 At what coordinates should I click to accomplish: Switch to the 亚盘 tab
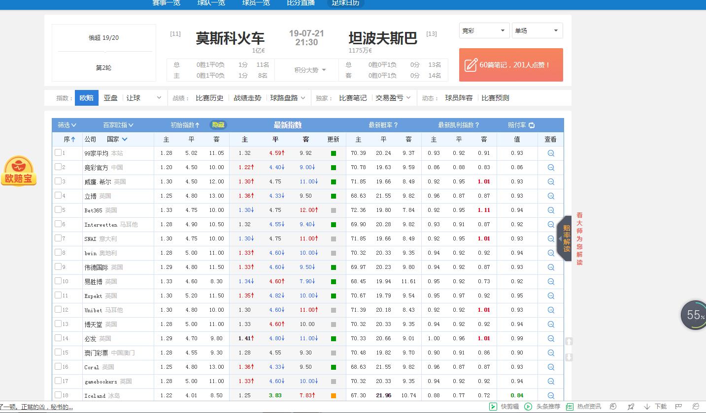click(110, 97)
